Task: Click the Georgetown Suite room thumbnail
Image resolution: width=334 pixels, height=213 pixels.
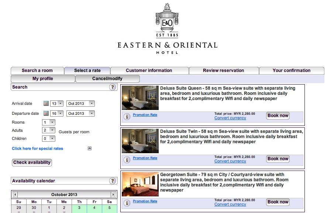Action: click(140, 184)
